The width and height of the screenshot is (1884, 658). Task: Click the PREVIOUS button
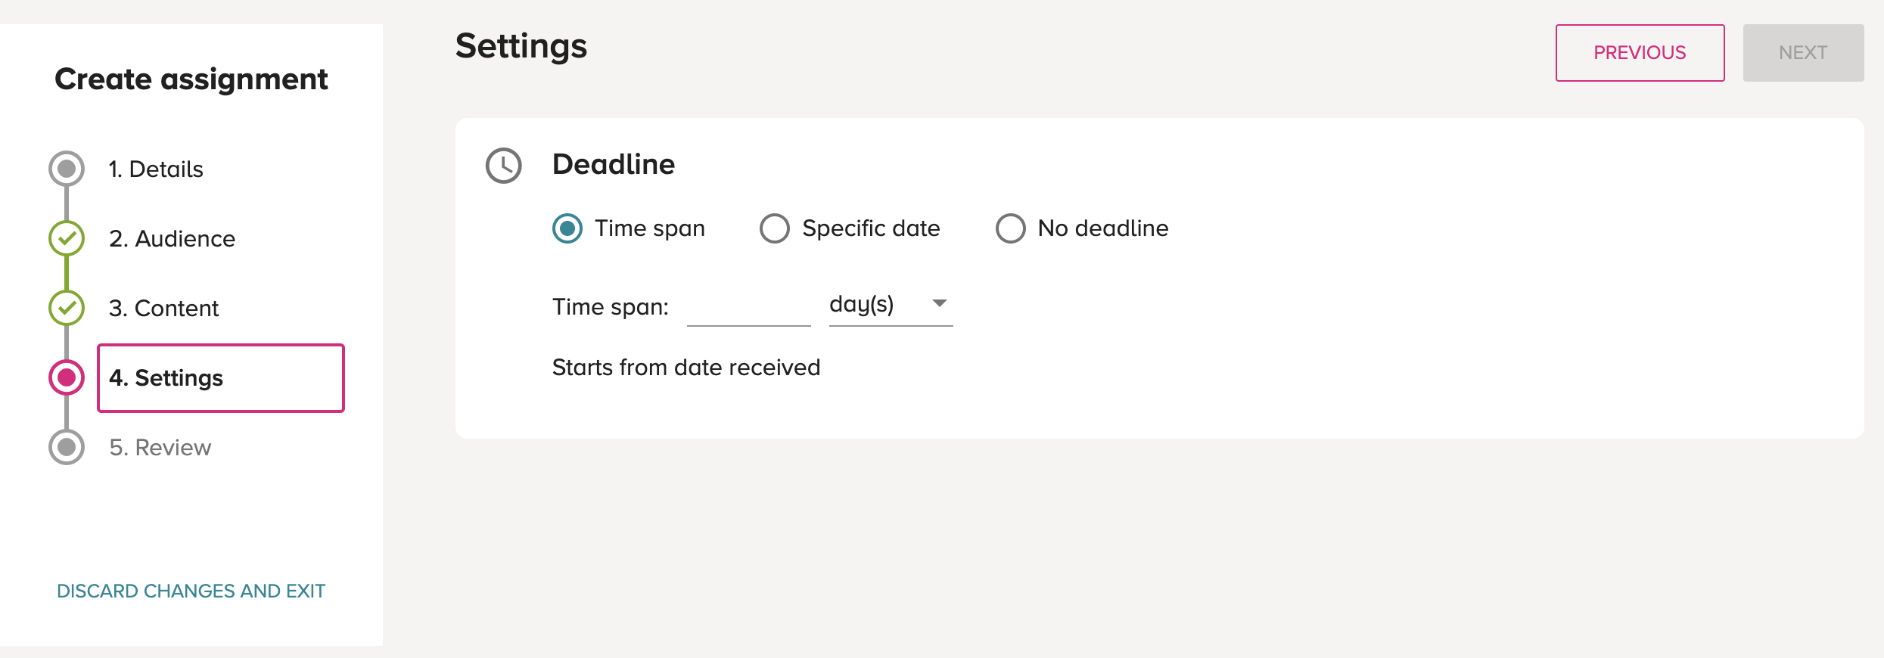point(1640,53)
